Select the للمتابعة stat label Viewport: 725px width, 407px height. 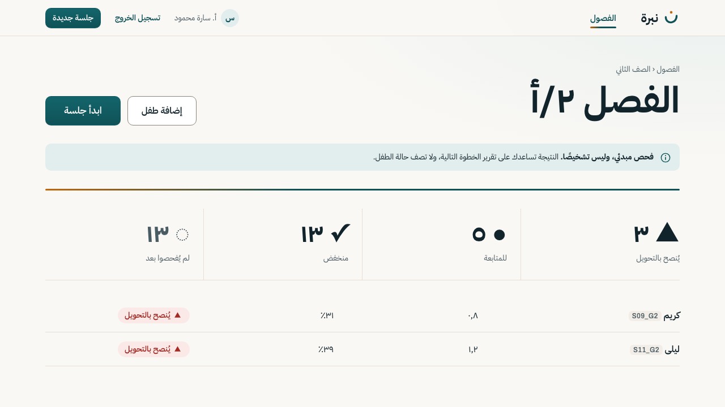pos(495,258)
